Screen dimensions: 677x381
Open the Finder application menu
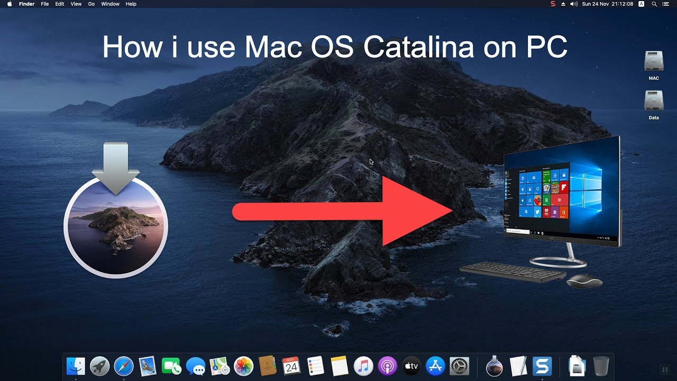pos(27,4)
